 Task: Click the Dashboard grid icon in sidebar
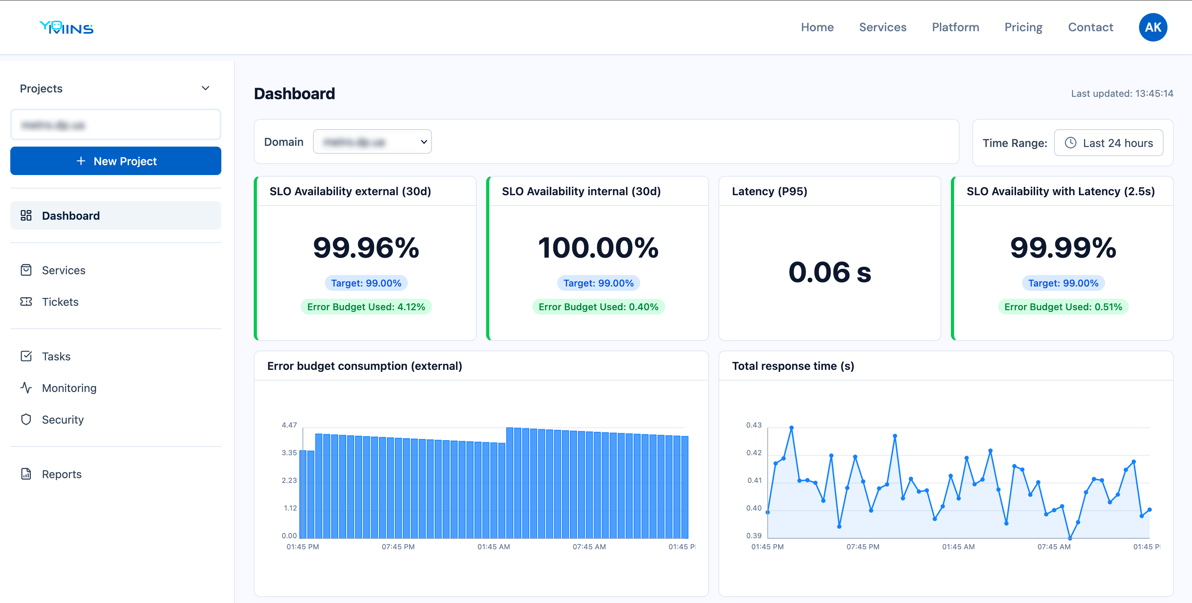(x=26, y=216)
